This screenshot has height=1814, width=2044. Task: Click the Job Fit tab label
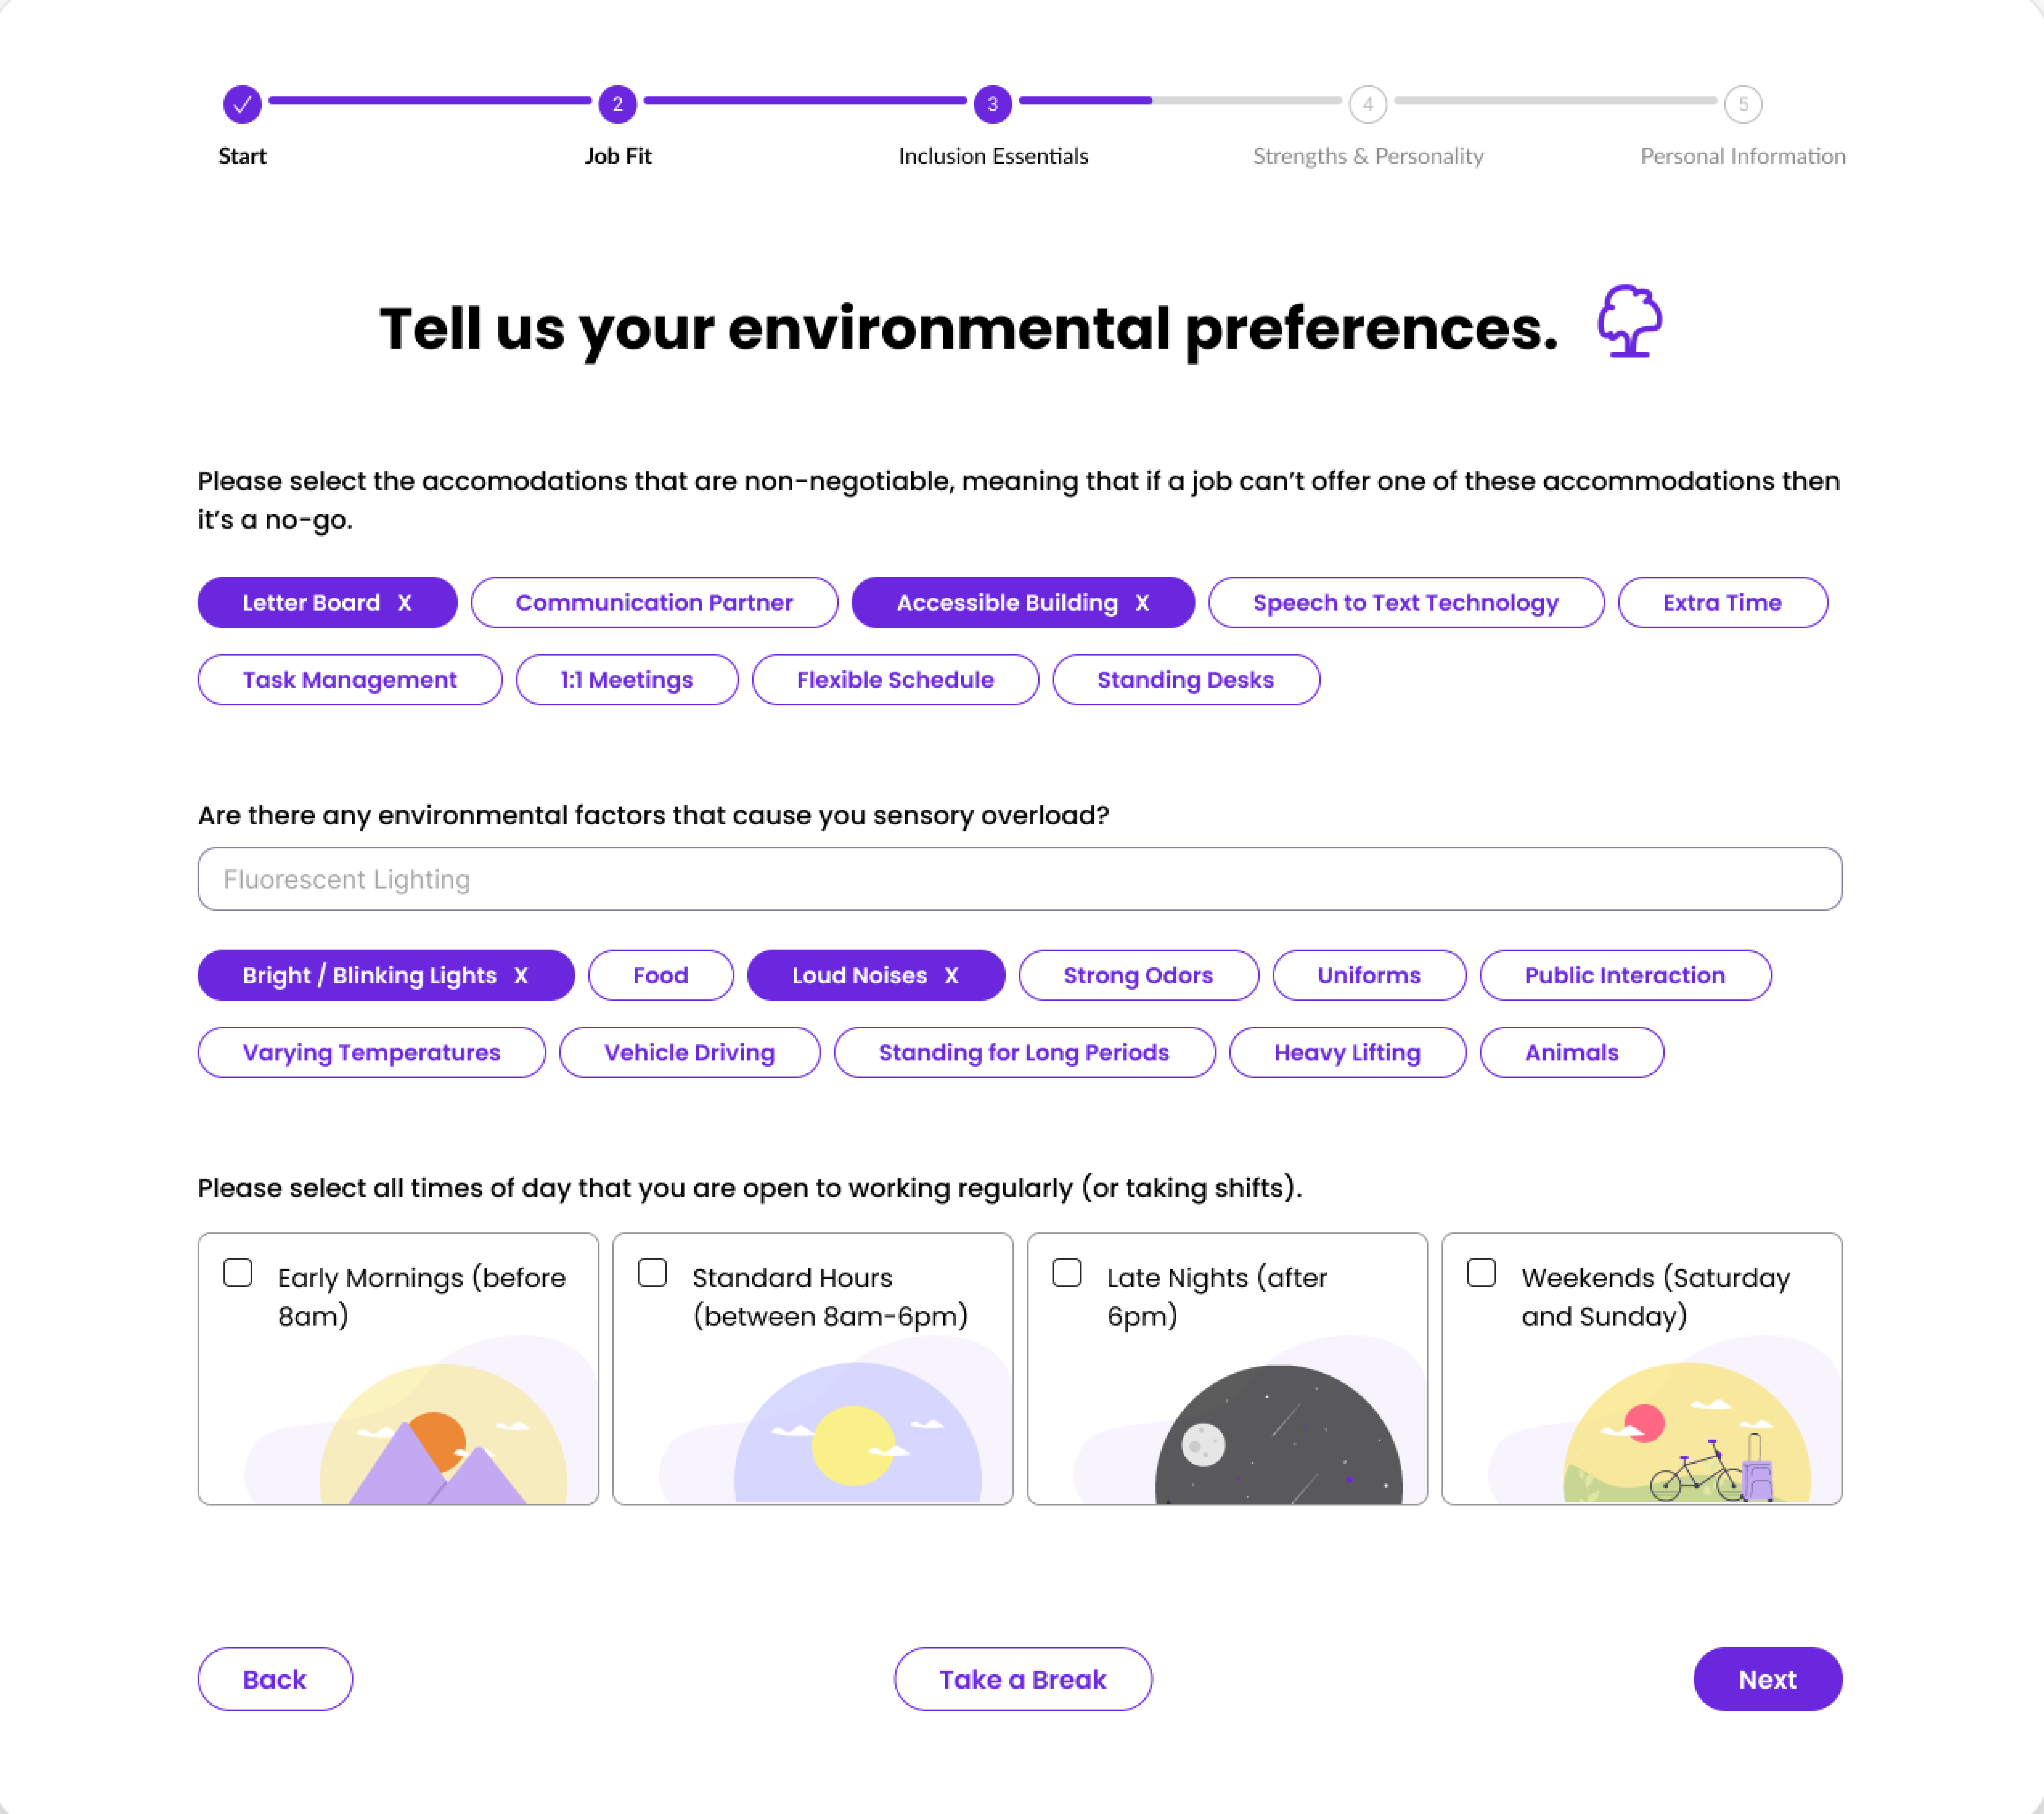(x=618, y=156)
